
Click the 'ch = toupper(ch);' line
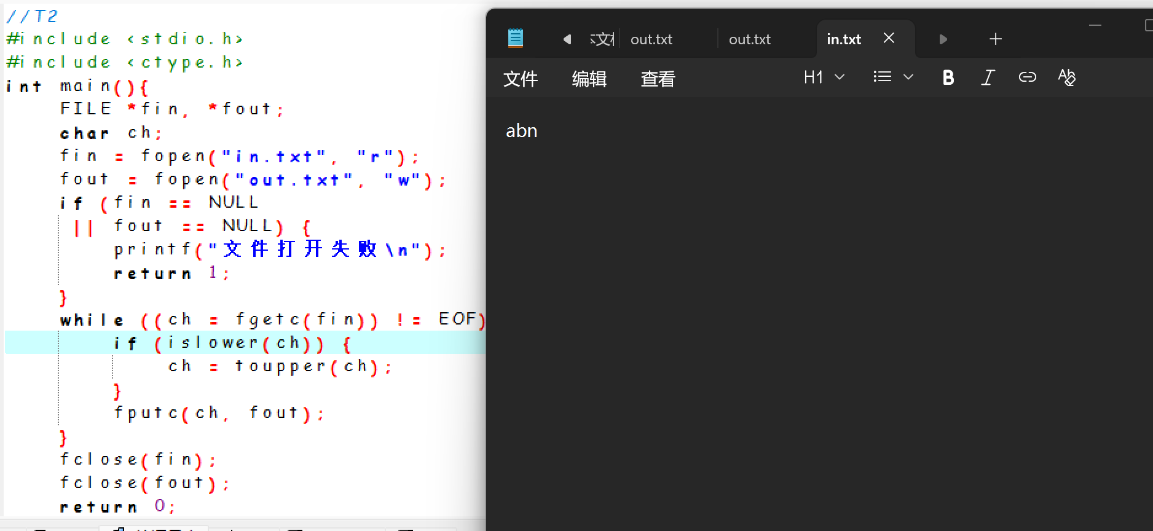tap(280, 366)
